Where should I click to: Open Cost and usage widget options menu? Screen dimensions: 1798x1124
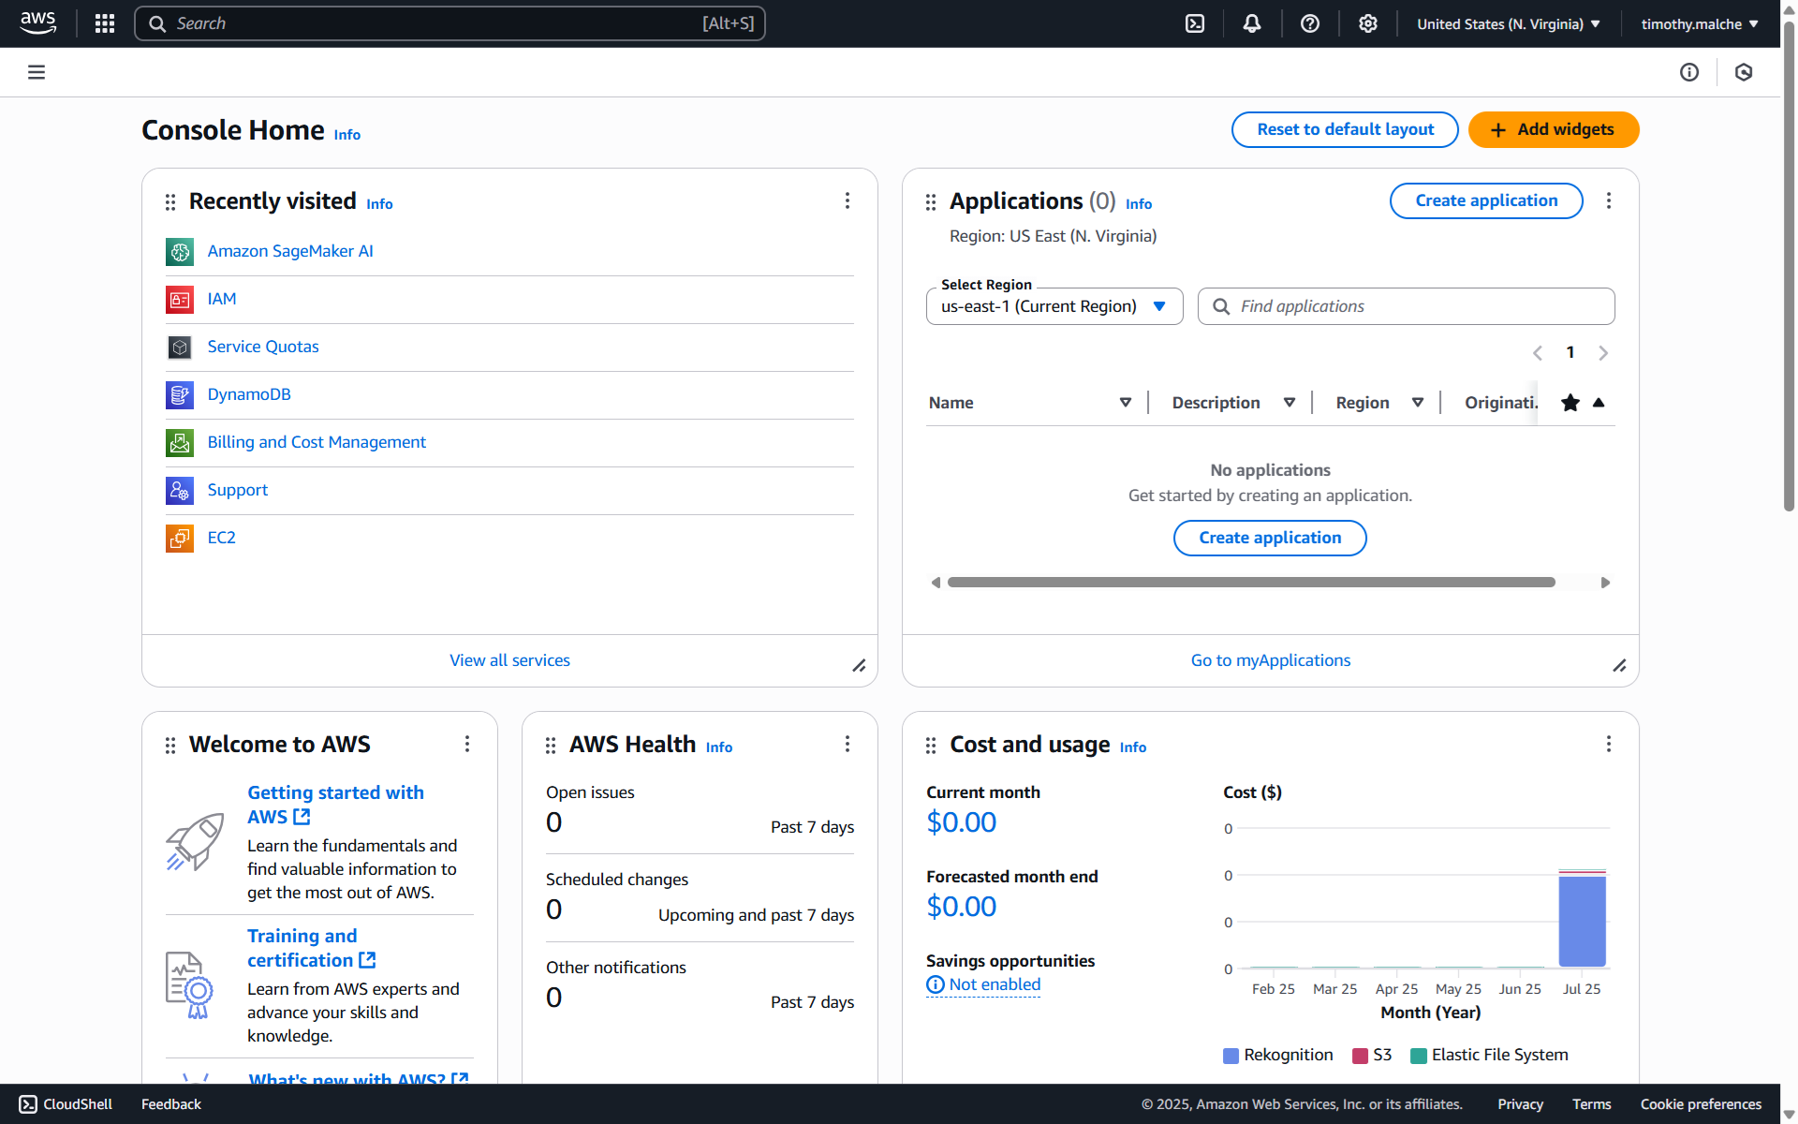pos(1609,744)
